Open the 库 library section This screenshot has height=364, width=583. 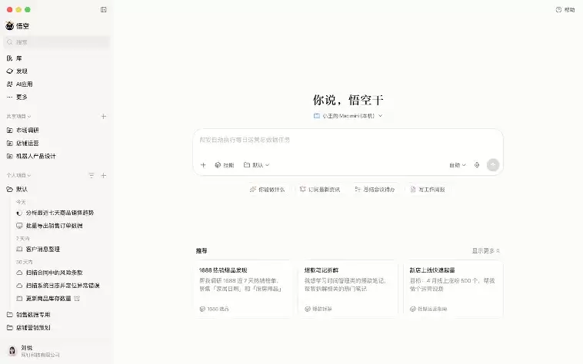click(56, 58)
